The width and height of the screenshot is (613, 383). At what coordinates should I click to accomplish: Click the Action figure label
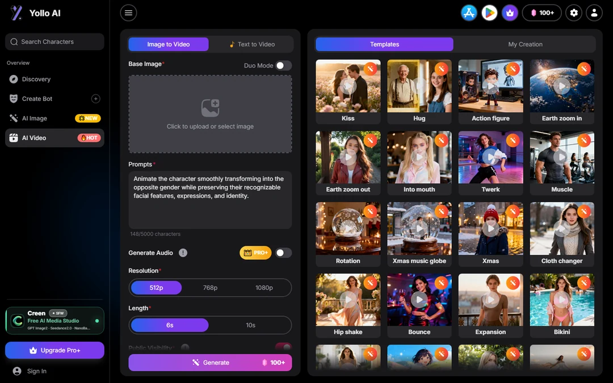[490, 119]
